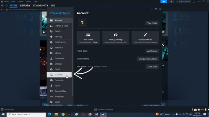
Task: Click the taskbar search box
Action: pos(26,114)
